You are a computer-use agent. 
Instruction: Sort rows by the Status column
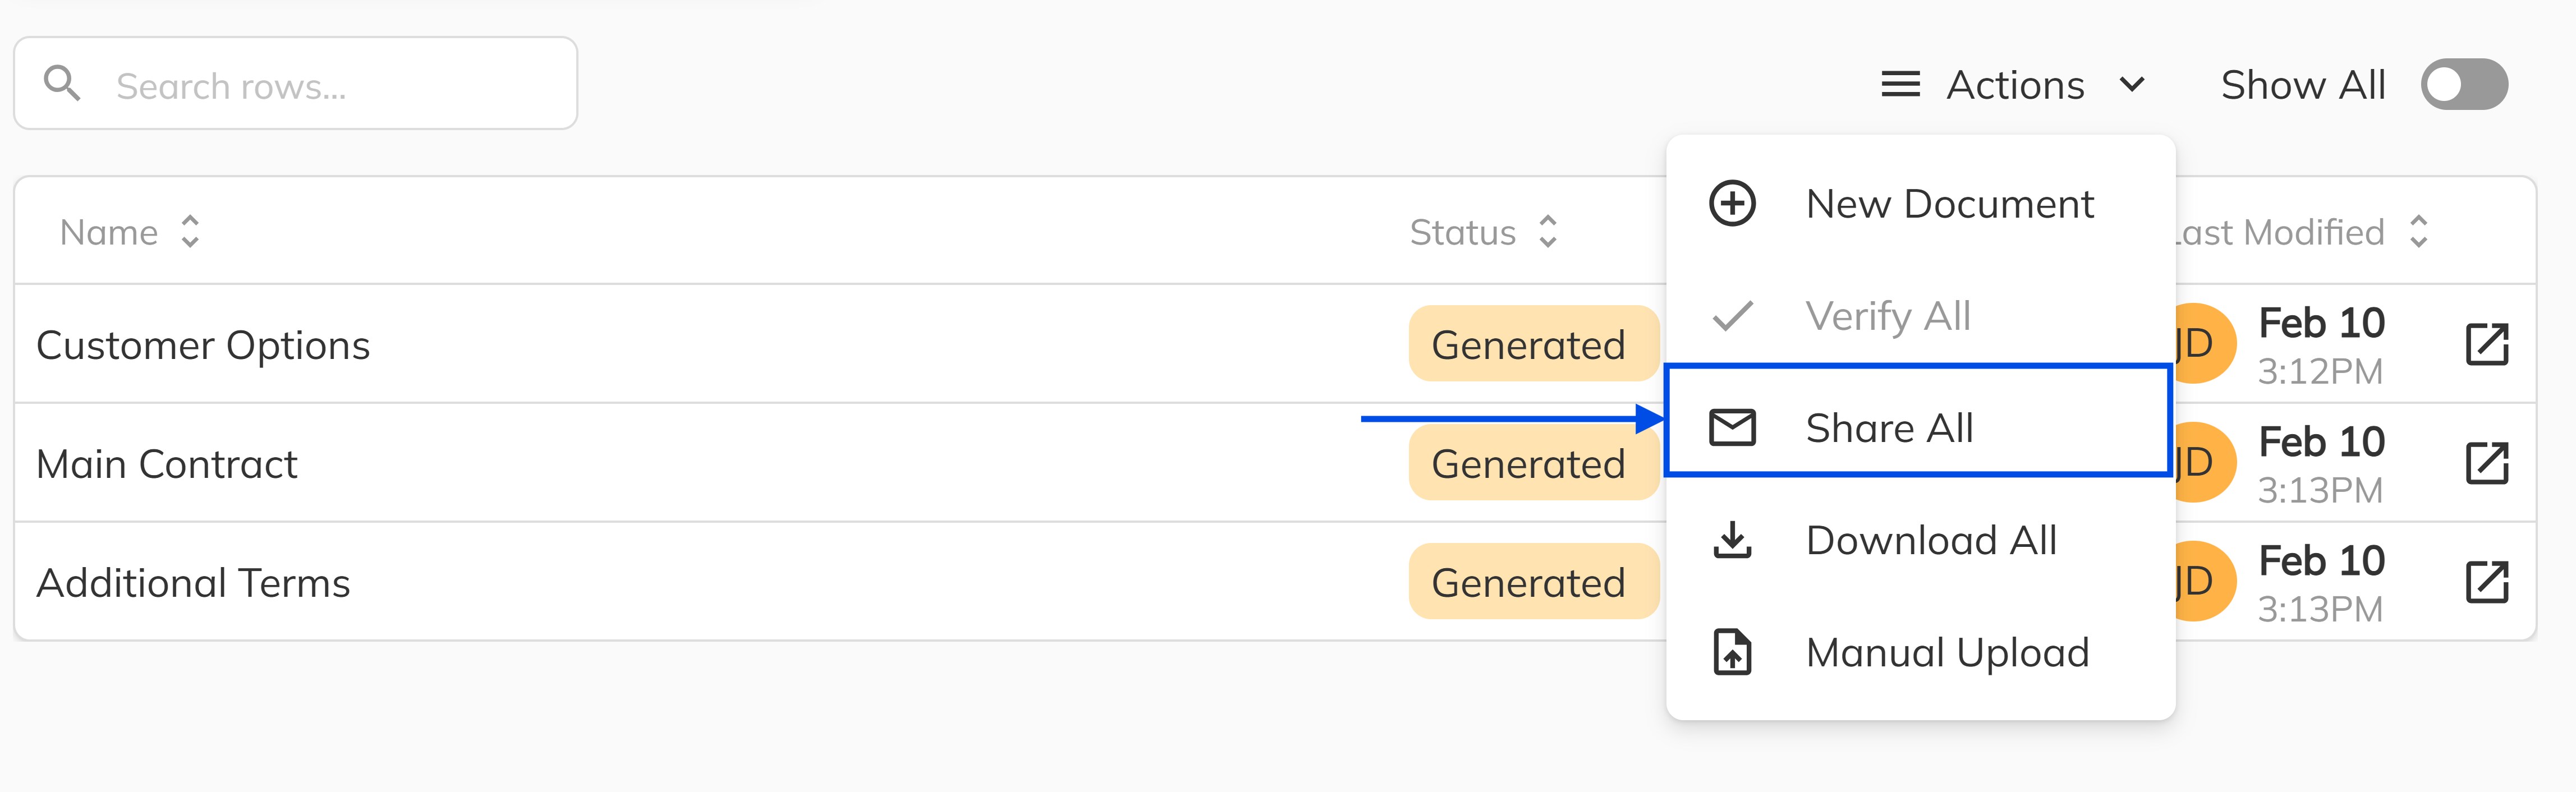pyautogui.click(x=1548, y=232)
